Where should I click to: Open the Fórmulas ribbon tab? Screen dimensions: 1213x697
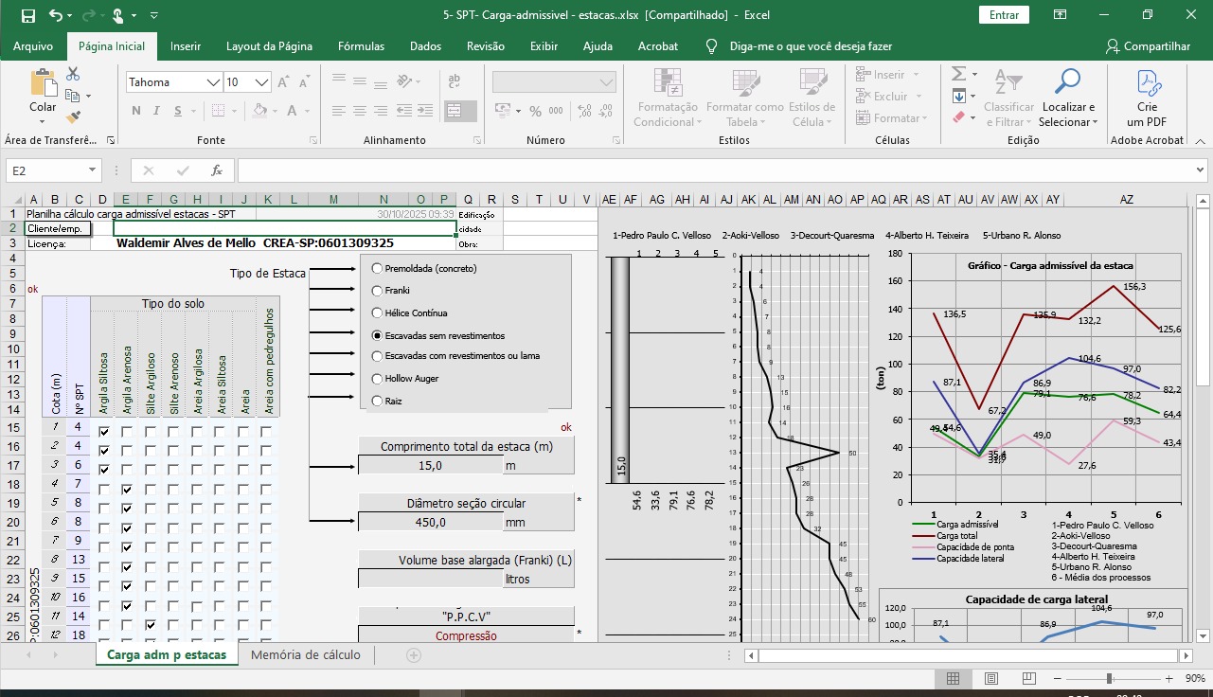click(x=361, y=46)
